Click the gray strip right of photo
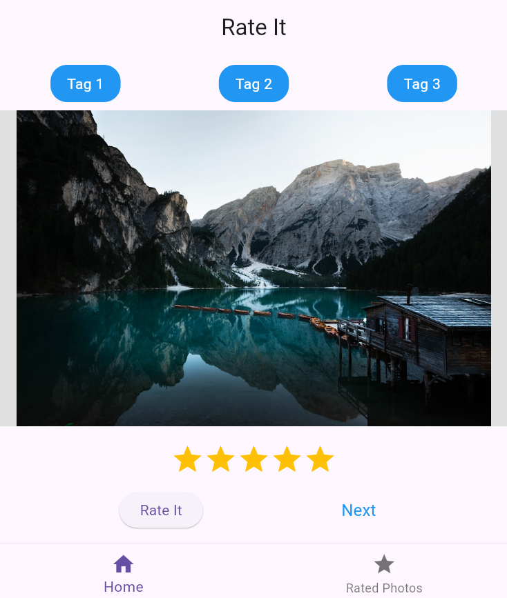 (499, 268)
